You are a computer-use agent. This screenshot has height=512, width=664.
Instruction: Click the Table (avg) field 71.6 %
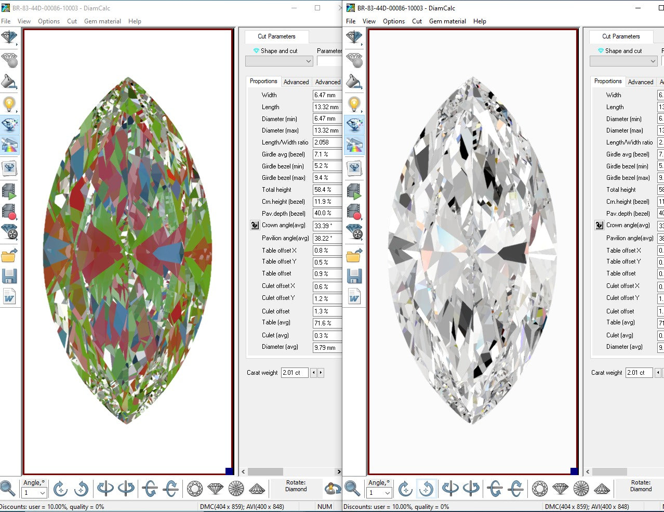point(327,323)
